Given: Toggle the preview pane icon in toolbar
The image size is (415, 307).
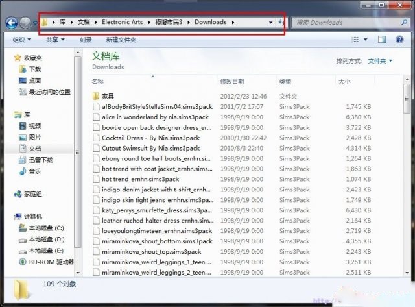Looking at the screenshot, I should click(383, 40).
